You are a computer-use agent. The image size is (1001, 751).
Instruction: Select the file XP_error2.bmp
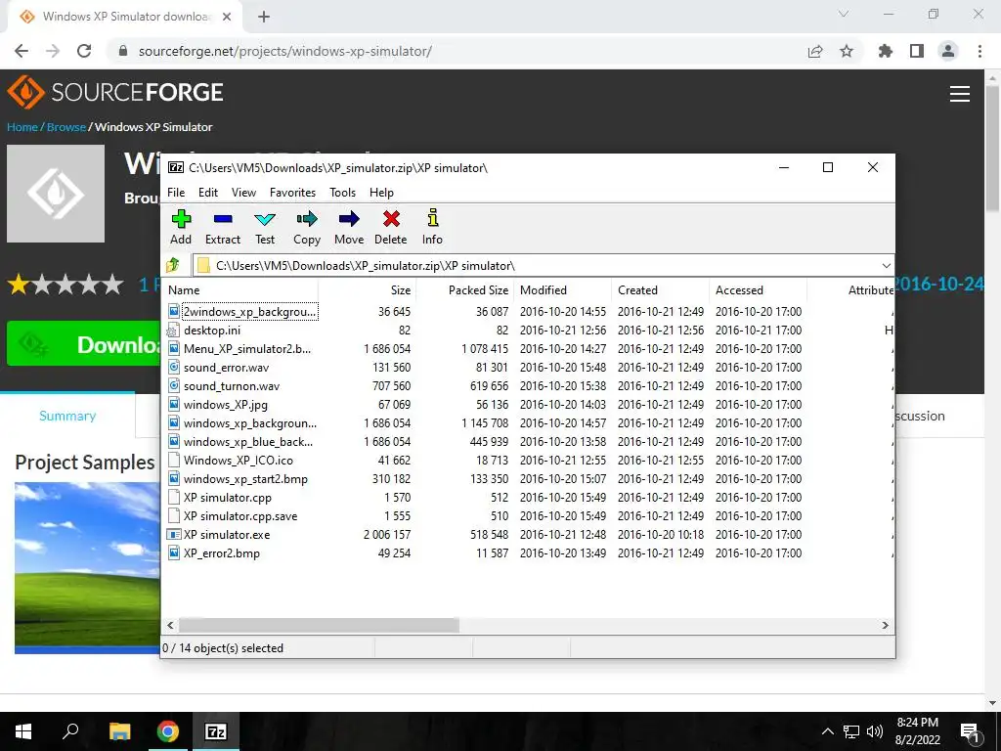coord(222,553)
